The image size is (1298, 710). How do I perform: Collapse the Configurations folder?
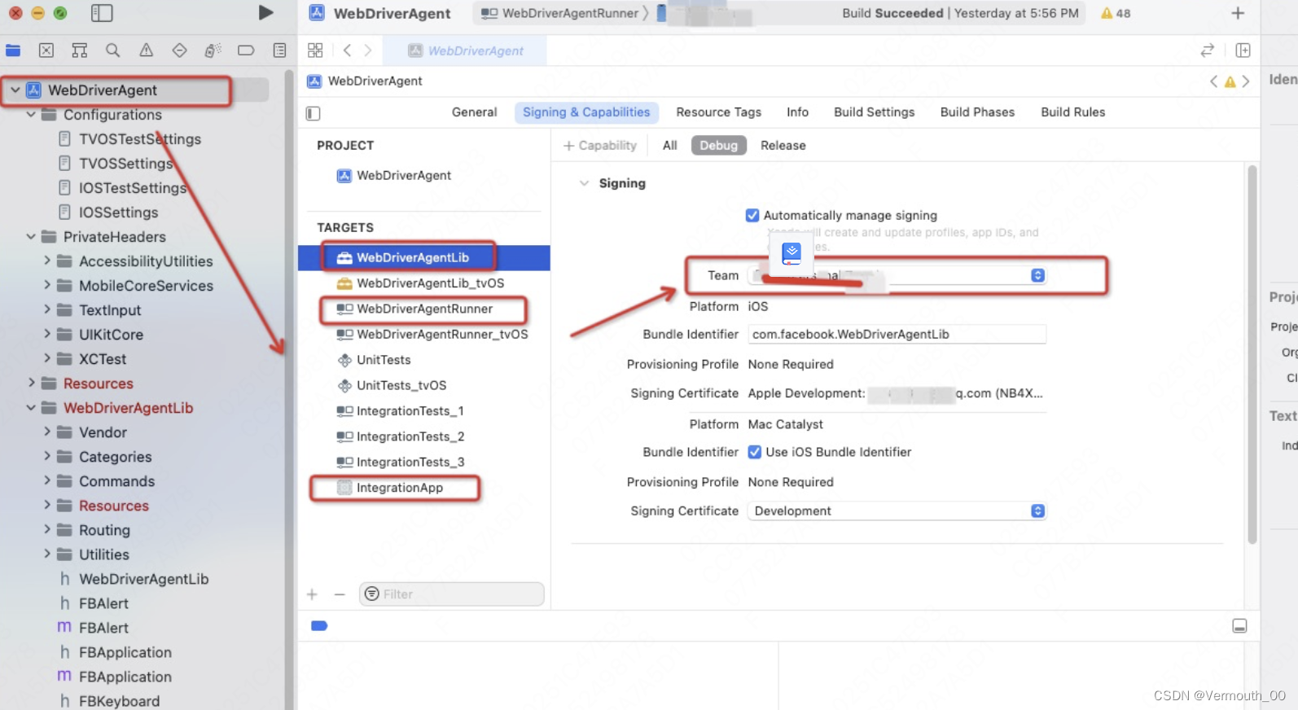pyautogui.click(x=31, y=115)
